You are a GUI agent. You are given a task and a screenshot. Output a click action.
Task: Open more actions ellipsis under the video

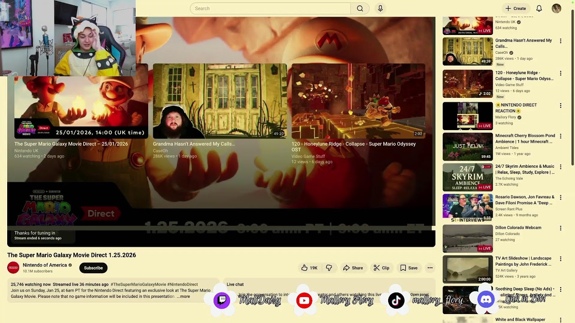click(430, 268)
